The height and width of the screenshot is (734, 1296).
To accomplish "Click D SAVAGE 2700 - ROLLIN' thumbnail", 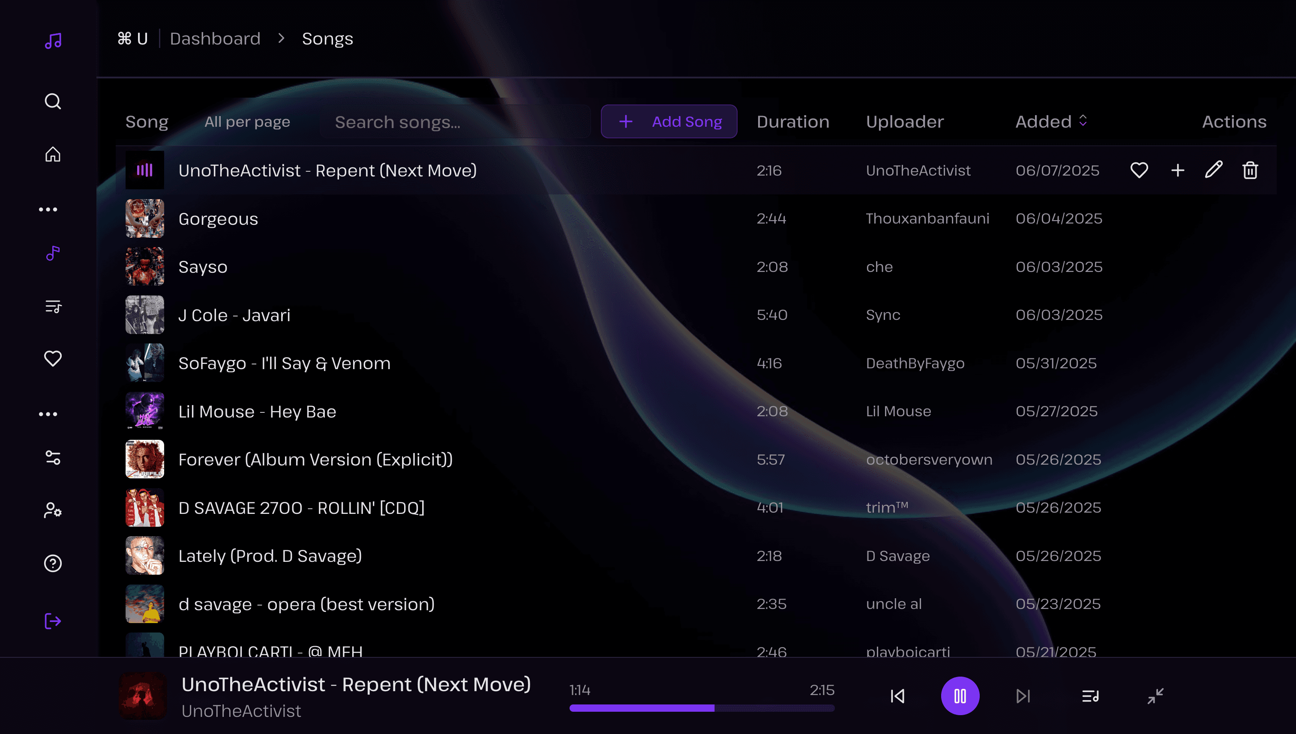I will point(145,507).
